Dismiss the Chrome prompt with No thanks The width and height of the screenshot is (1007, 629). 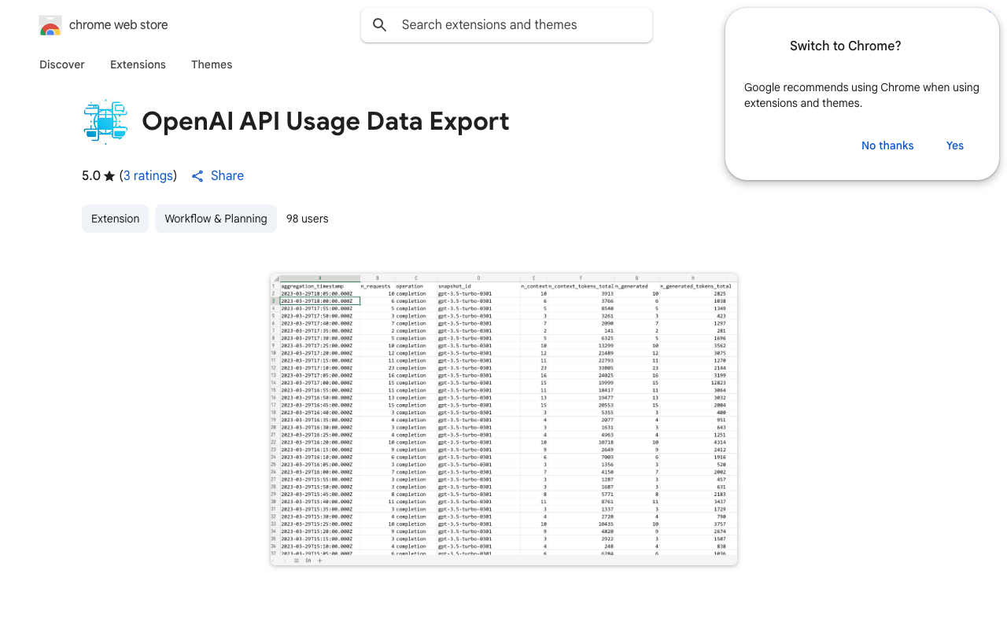pos(887,145)
